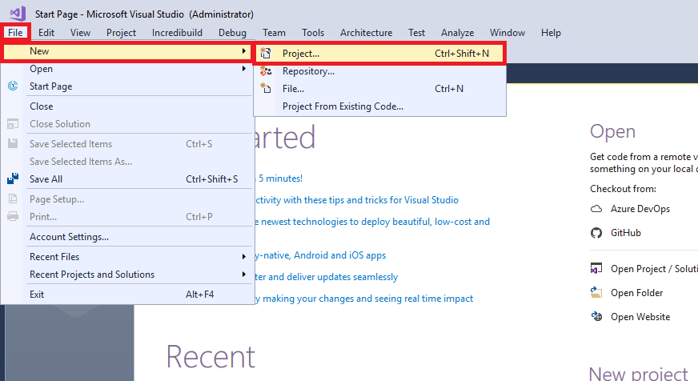
Task: Open Account Settings... menu entry
Action: point(127,237)
